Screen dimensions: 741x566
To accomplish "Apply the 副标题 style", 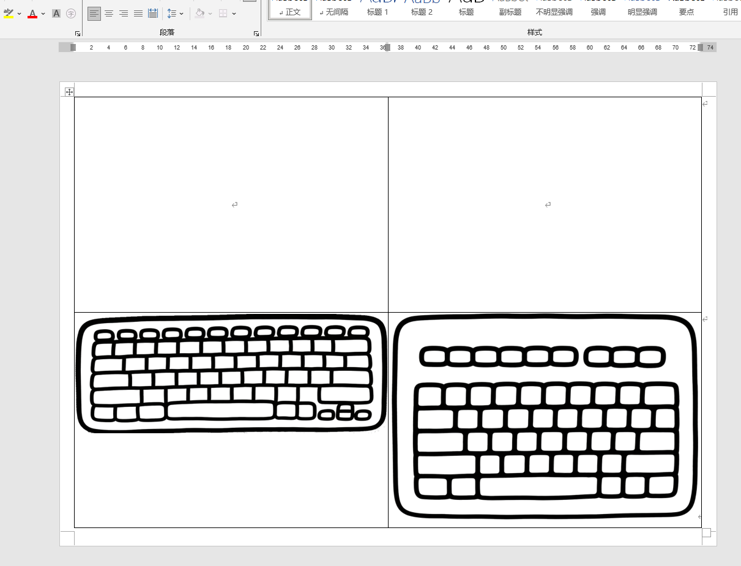I will [510, 10].
